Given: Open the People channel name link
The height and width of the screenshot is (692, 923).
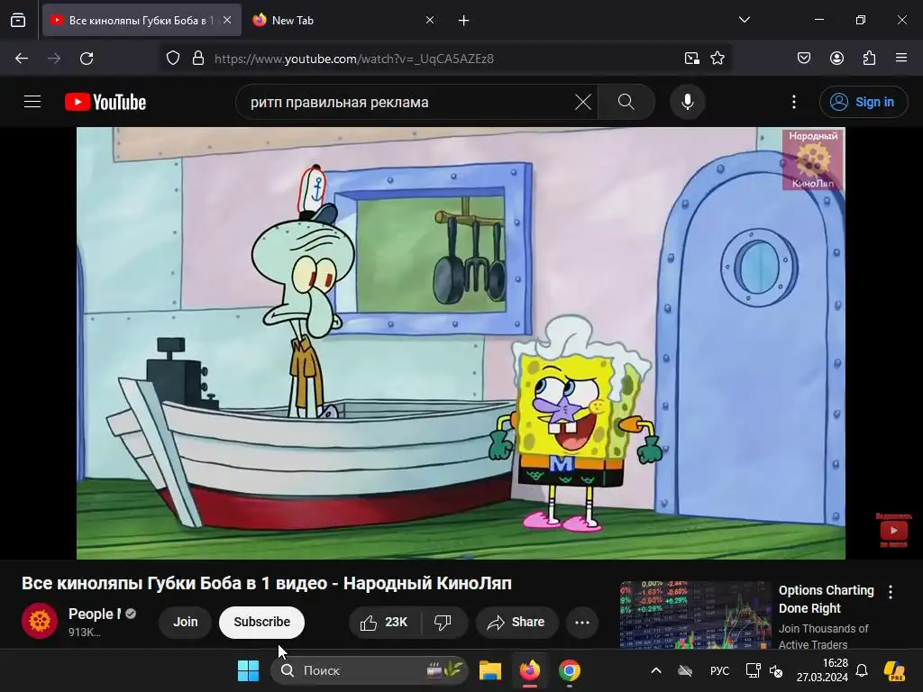Looking at the screenshot, I should tap(95, 614).
